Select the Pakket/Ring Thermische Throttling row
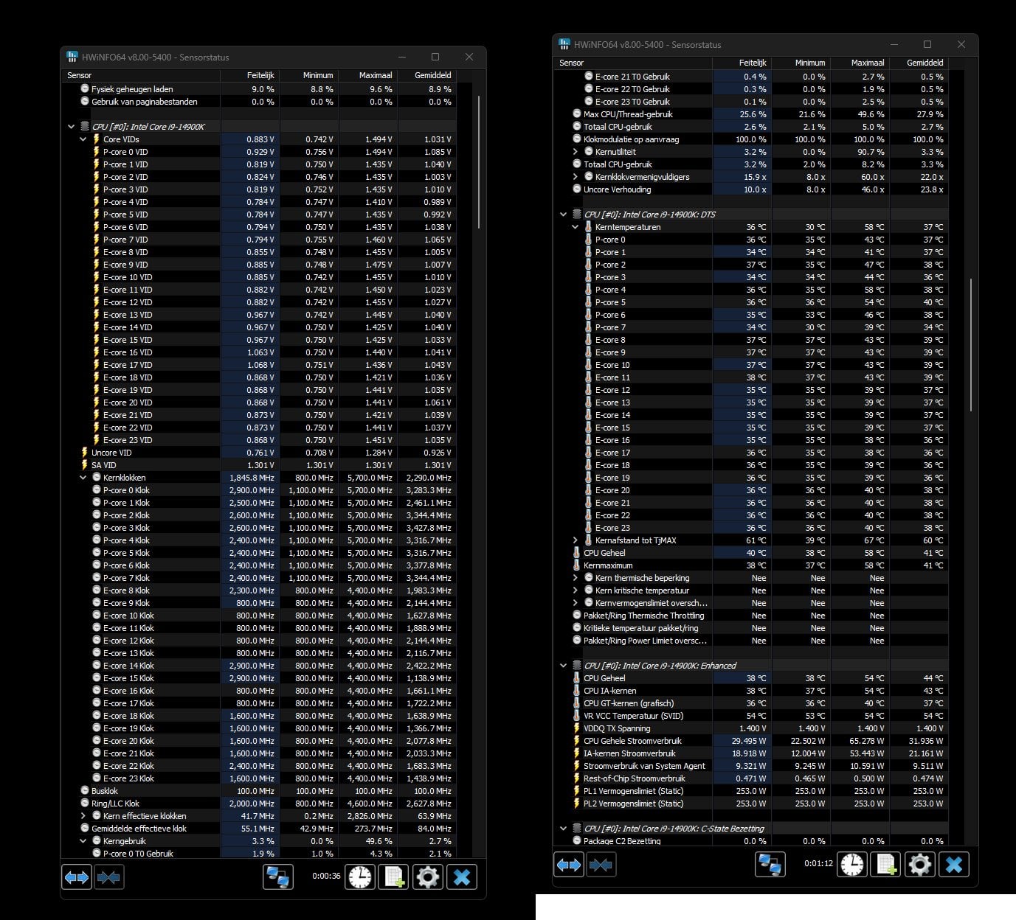1016x920 pixels. pos(751,616)
